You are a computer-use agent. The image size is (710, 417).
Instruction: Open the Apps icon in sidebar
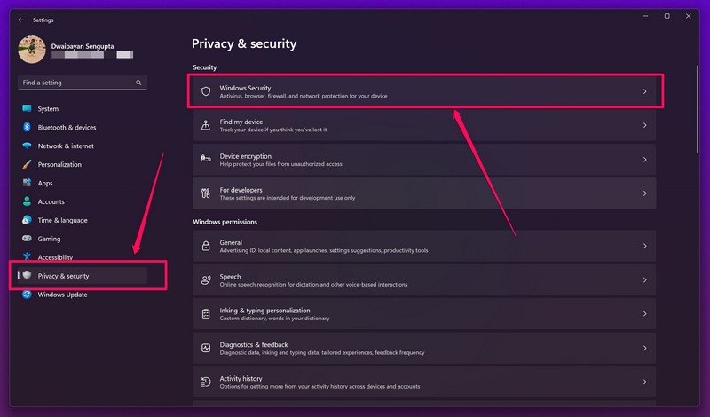coord(28,184)
